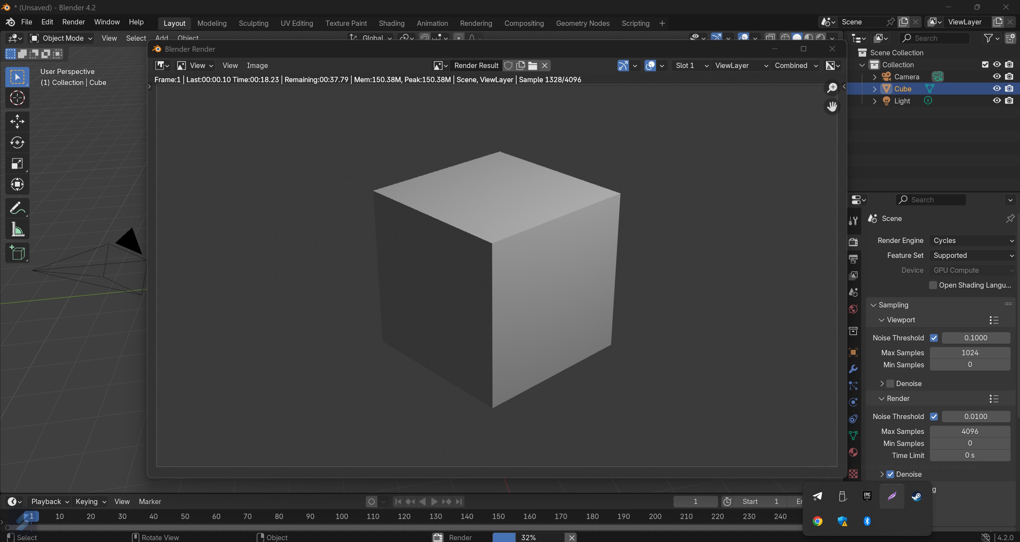Click zoom magnifier in render window
The width and height of the screenshot is (1020, 542).
pos(832,87)
